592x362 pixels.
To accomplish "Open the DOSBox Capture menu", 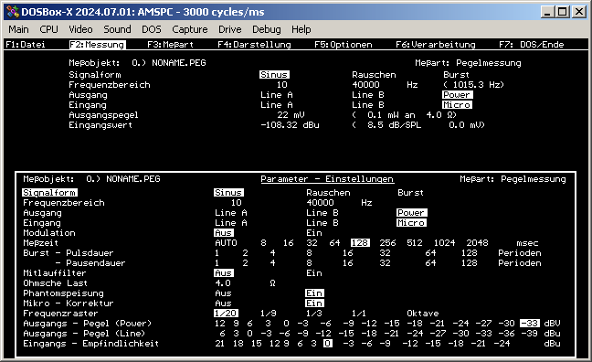I will pyautogui.click(x=189, y=29).
